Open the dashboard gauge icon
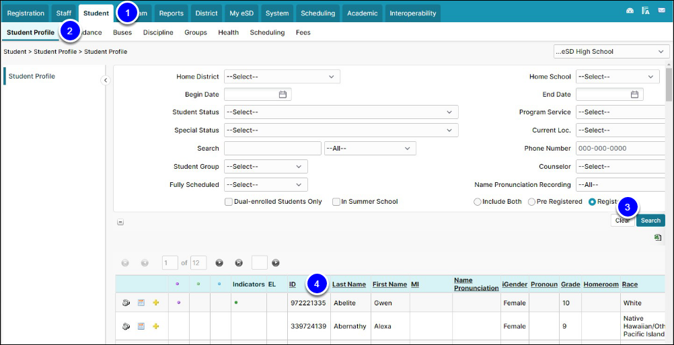Viewport: 674px width, 345px height. 630,11
